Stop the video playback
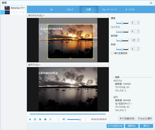Image resolution: width=155 pixels, height=130 pixels. 45,119
